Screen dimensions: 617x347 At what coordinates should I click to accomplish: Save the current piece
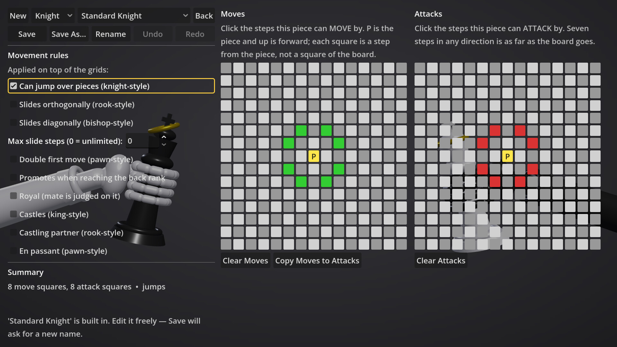[x=27, y=34]
